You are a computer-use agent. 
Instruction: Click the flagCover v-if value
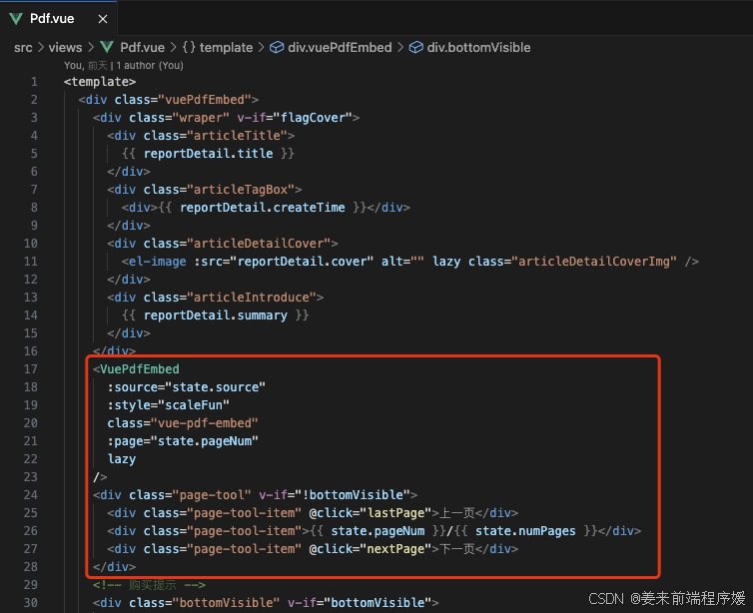[x=313, y=118]
